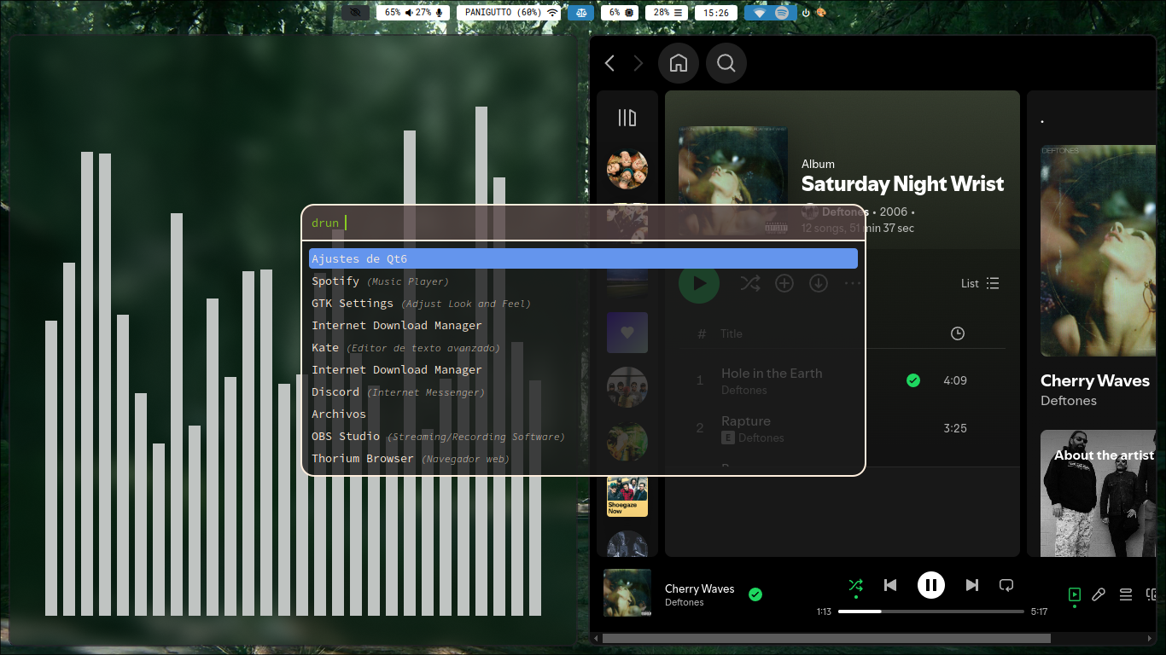The height and width of the screenshot is (655, 1166).
Task: Skip to the next track
Action: coord(972,585)
